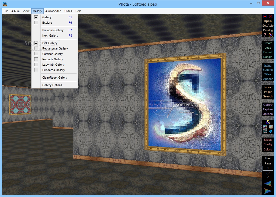Toggle the Pick Gallery checkbox

click(x=36, y=43)
